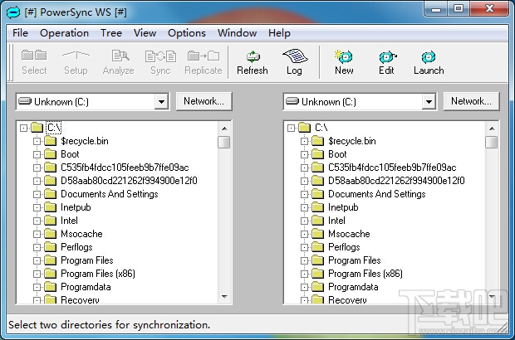Click the left pane scrollbar thumb
515x340 pixels.
[224, 142]
